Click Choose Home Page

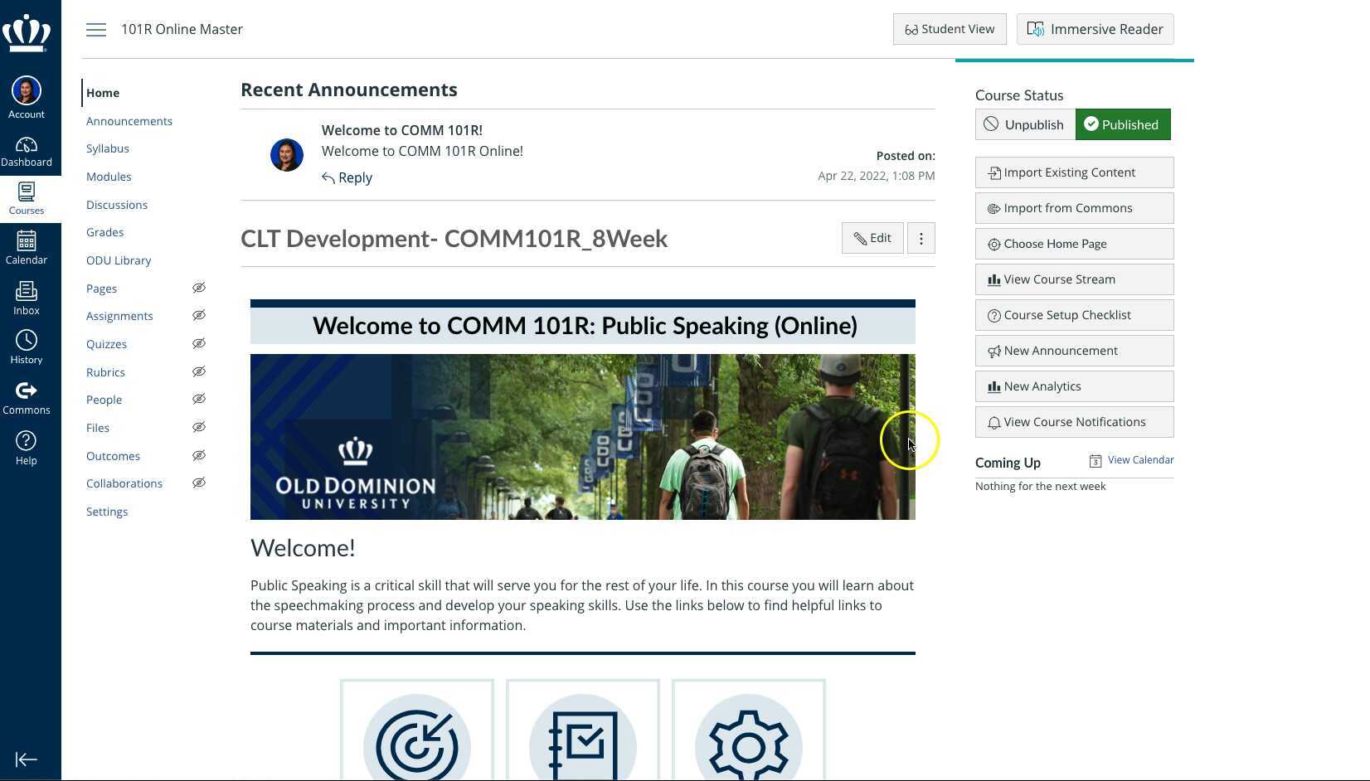[1075, 244]
